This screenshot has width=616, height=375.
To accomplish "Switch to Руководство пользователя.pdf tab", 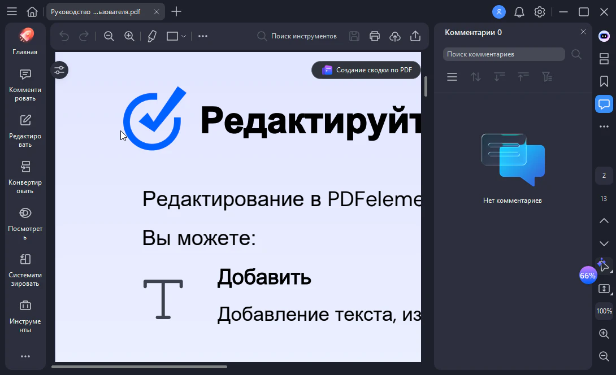I will coord(96,12).
